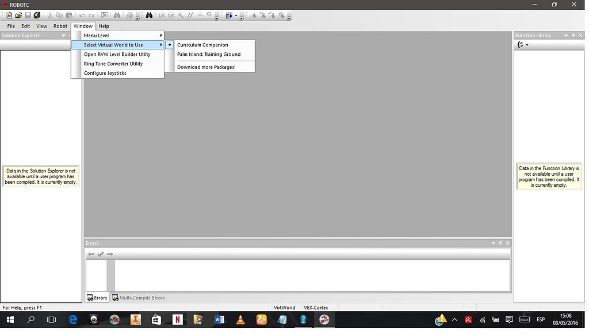The image size is (589, 335).
Task: Click the New File toolbar icon
Action: [9, 16]
